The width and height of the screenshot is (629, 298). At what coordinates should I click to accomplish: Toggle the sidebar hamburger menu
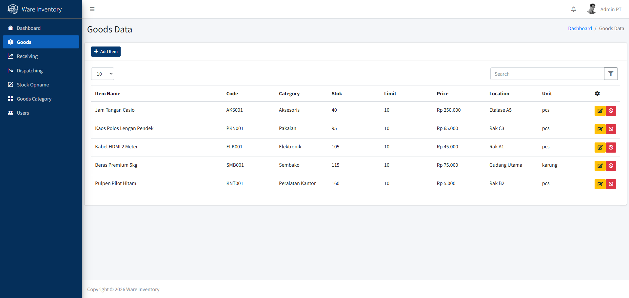(x=92, y=9)
